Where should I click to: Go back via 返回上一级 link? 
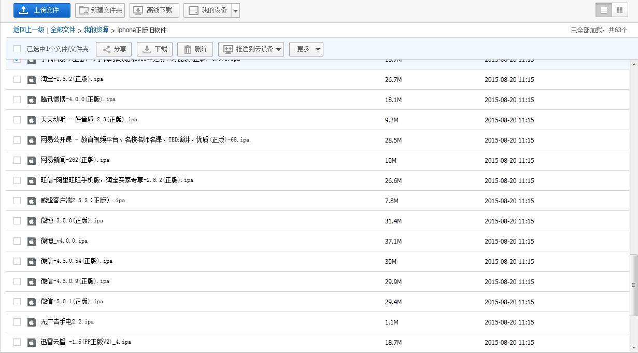(29, 30)
